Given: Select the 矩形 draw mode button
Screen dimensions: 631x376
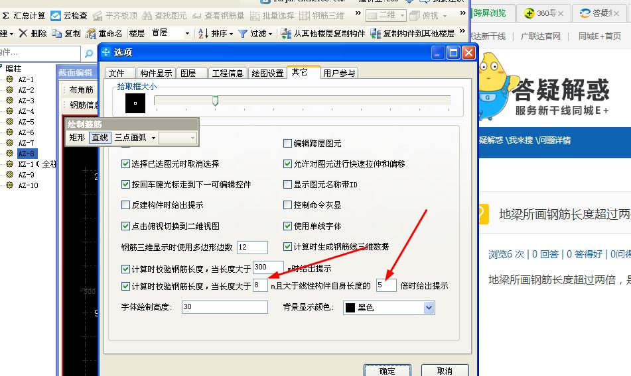Looking at the screenshot, I should (x=77, y=138).
